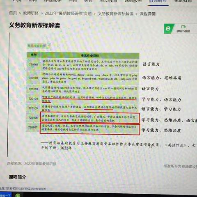Click the 教师研修 breadcrumb link
Screen dimensions: 197x197
31,13
